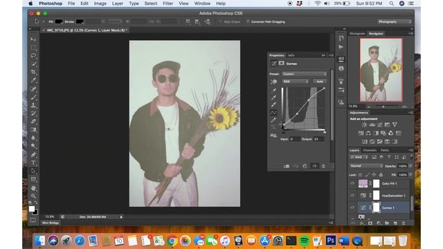
Task: Select the Pen tool
Action: 33,154
